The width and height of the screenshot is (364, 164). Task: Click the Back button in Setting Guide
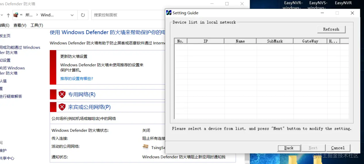(289, 148)
